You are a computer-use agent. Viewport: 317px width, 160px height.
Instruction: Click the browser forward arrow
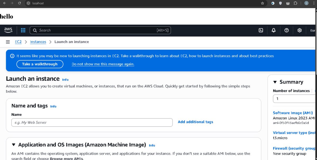[12, 3]
